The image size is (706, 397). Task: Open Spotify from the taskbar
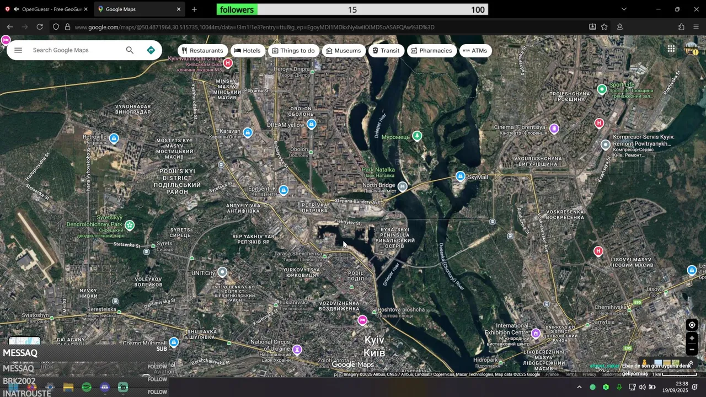tap(87, 387)
